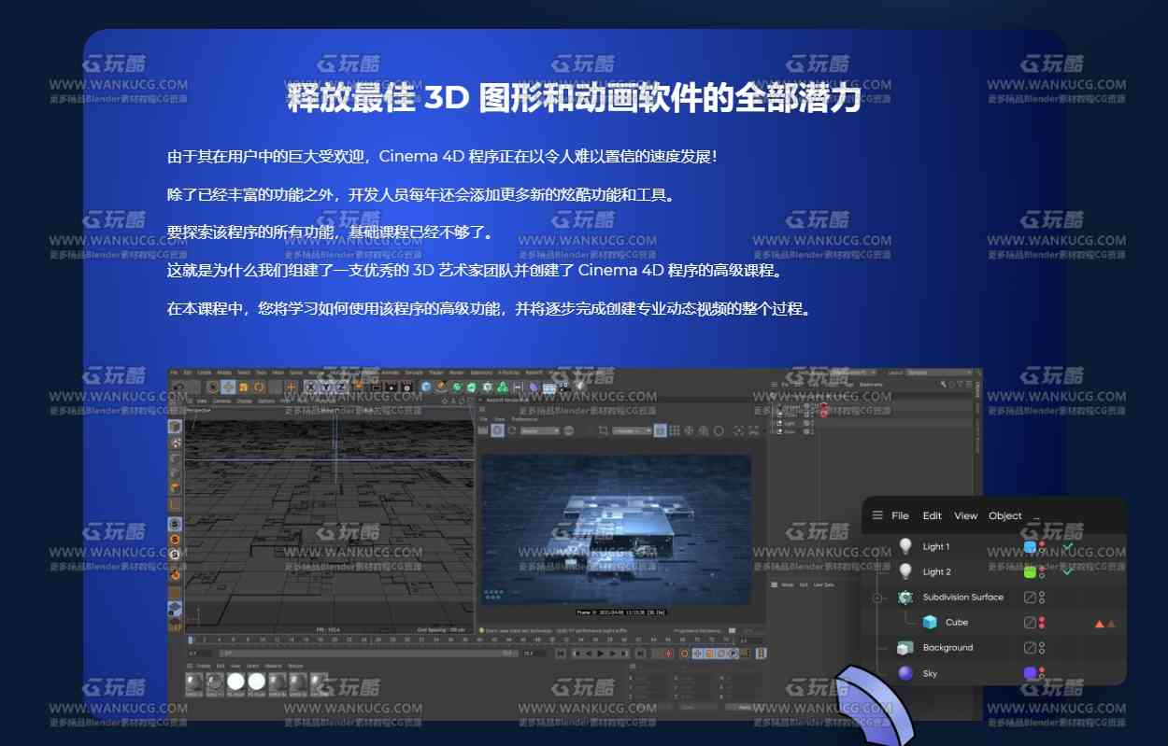Click Light 1 blue layer swatch
Viewport: 1168px width, 746px height.
point(1030,546)
